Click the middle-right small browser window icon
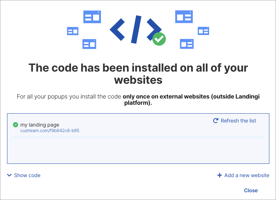The height and width of the screenshot is (200, 276). (x=203, y=31)
